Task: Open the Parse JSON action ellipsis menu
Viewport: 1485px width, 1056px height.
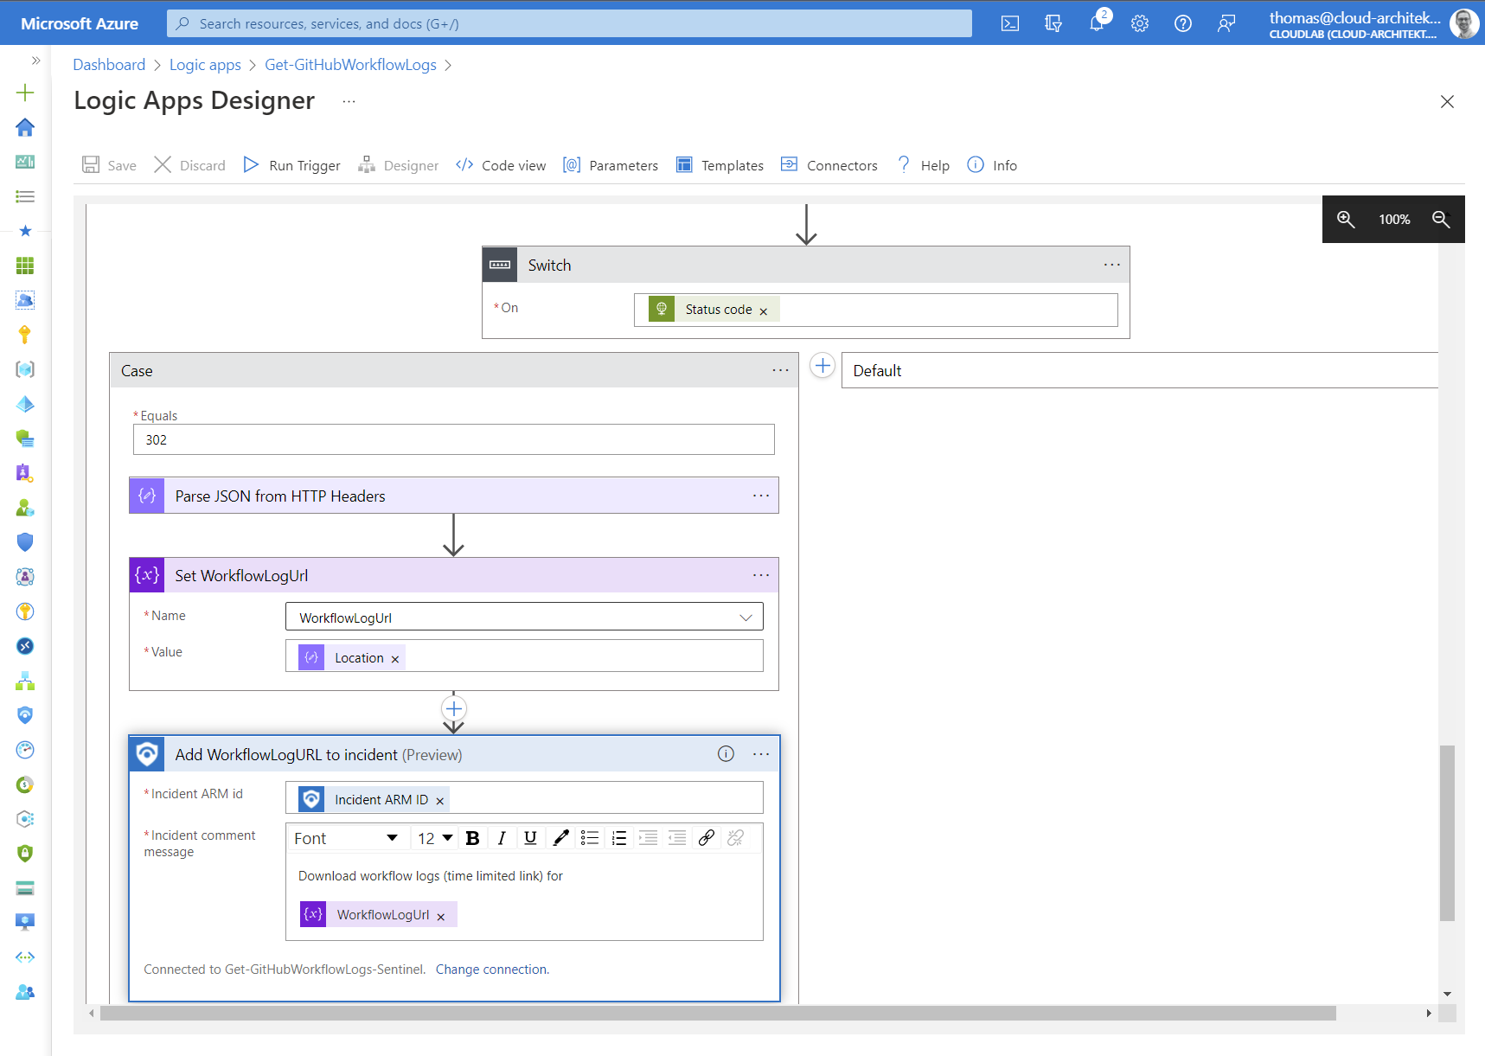Action: (760, 496)
